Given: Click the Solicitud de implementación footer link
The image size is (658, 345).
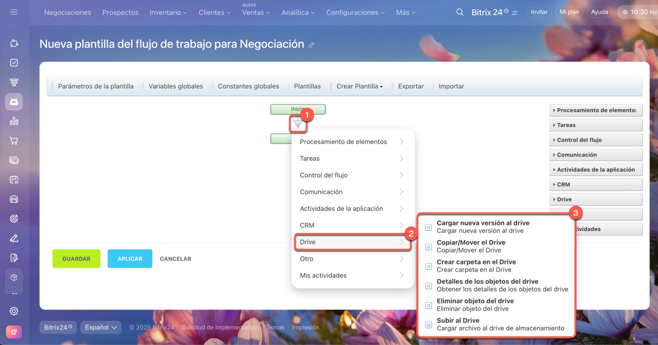Looking at the screenshot, I should click(220, 328).
